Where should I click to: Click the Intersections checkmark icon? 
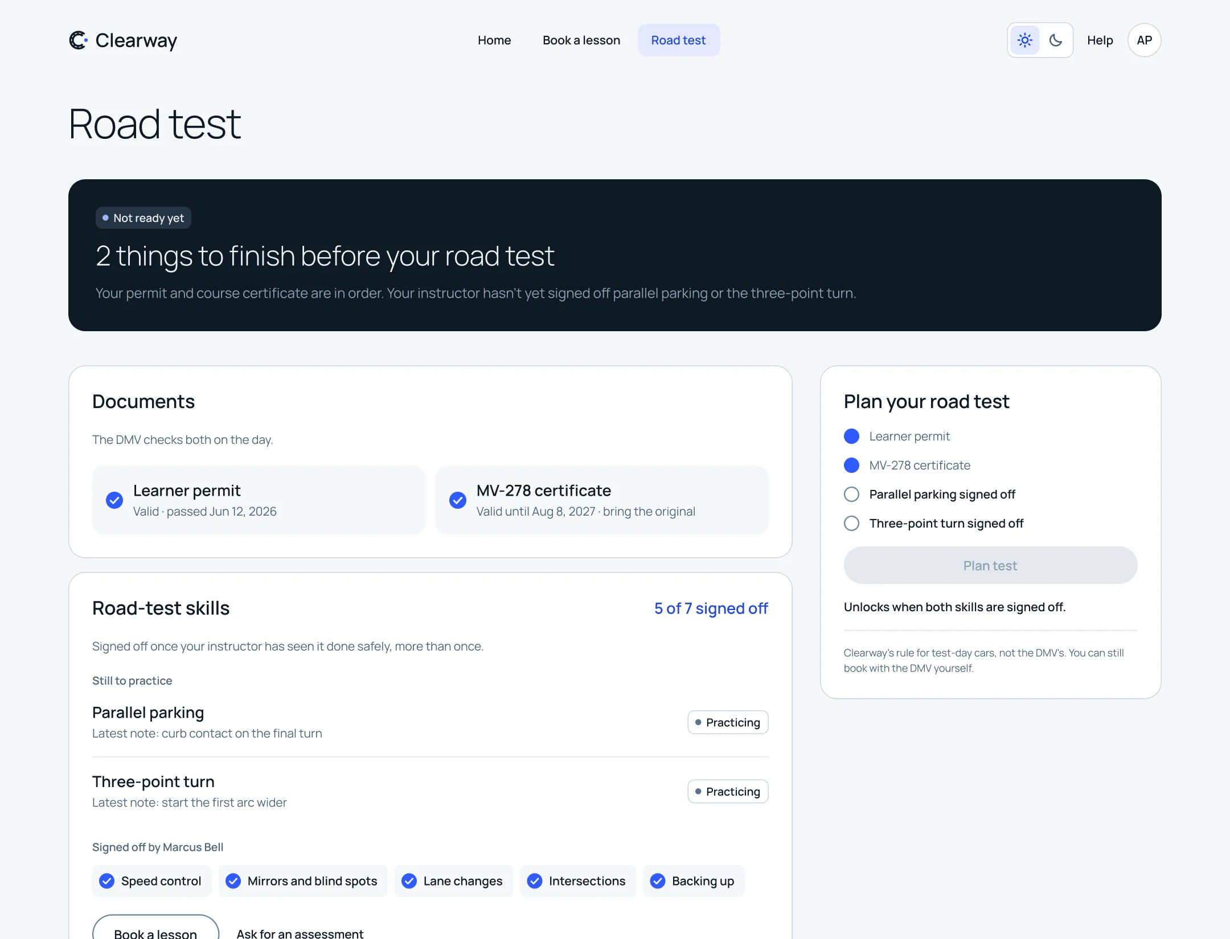pos(534,881)
